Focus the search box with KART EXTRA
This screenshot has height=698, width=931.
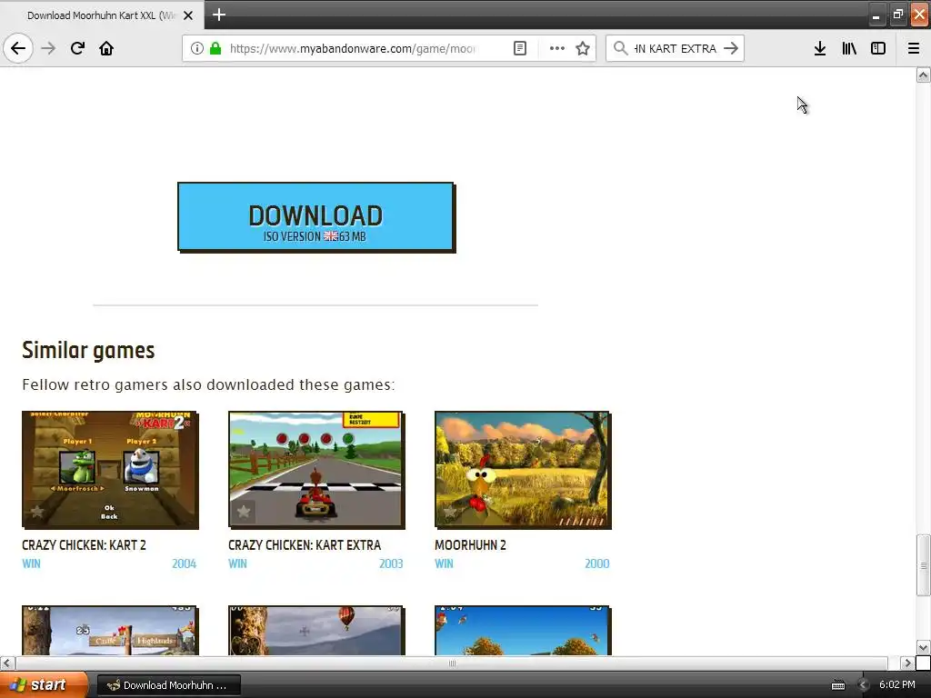(x=676, y=48)
